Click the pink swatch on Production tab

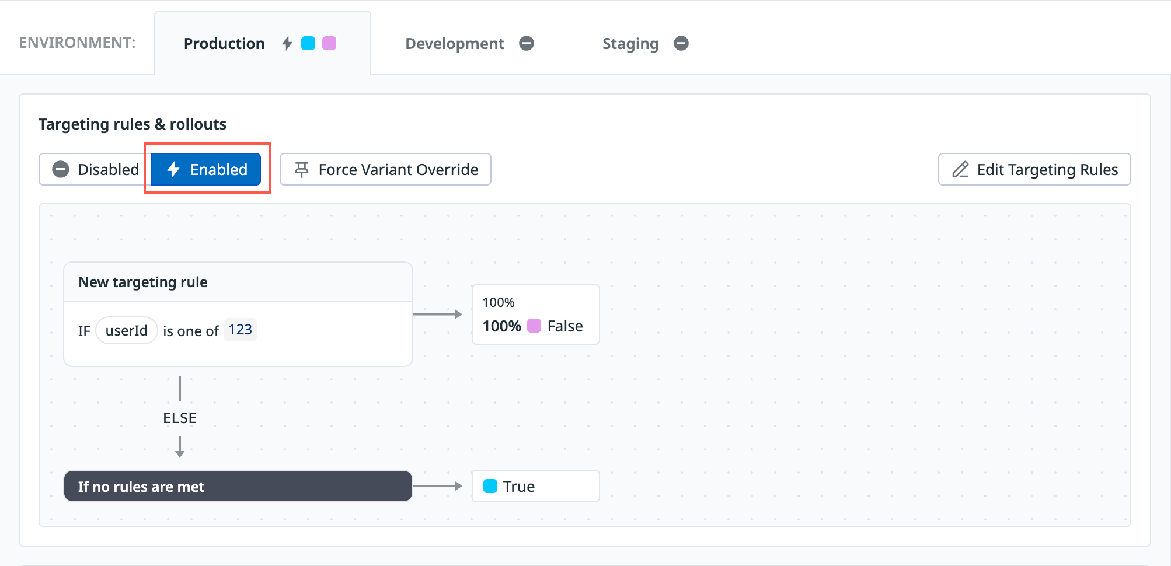point(329,44)
